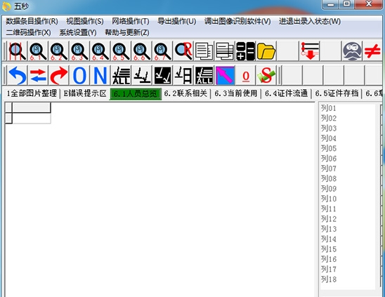The width and height of the screenshot is (385, 297).
Task: Click the magnifier with red R icon
Action: [183, 51]
